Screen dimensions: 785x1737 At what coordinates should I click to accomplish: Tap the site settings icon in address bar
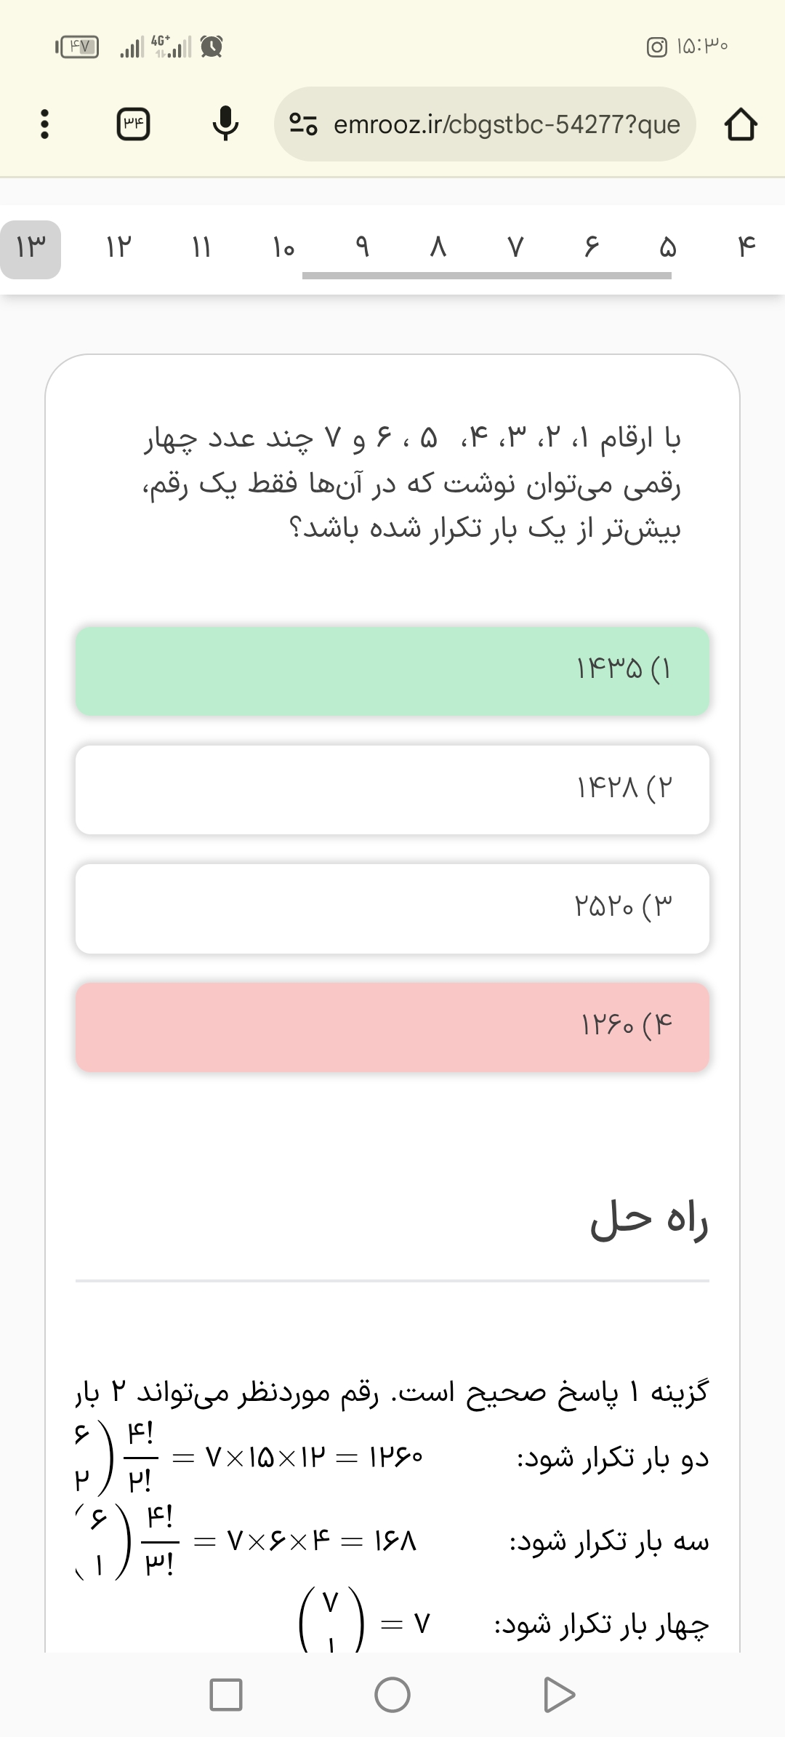click(x=303, y=124)
